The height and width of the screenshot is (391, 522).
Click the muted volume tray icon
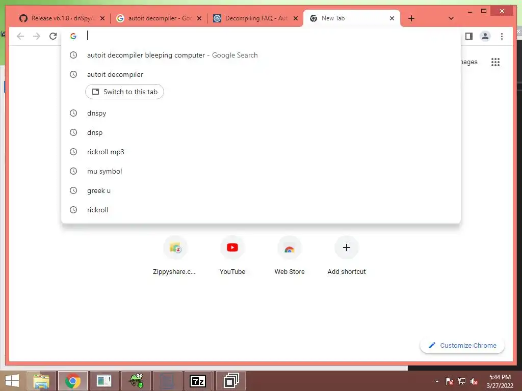coord(474,381)
